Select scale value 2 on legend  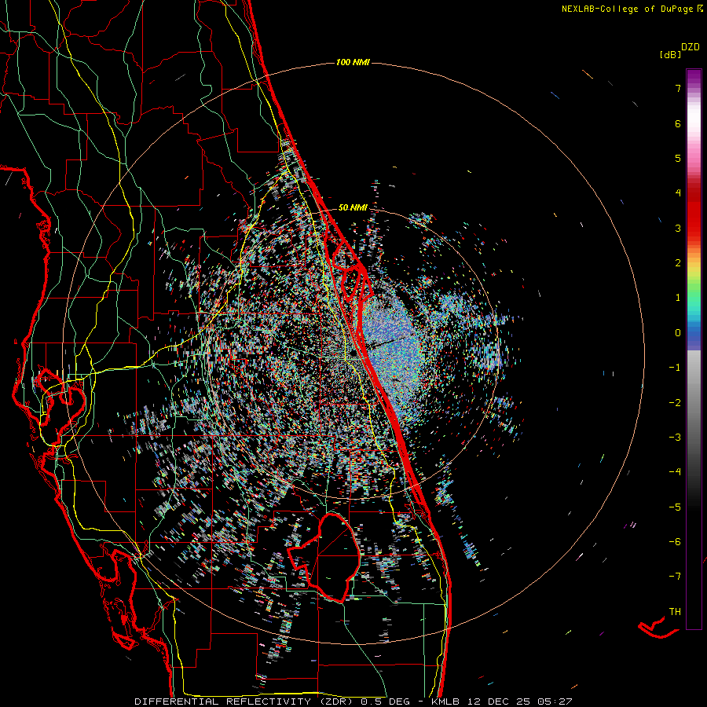[678, 263]
